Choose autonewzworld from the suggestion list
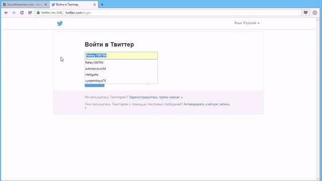Image resolution: width=322 pixels, height=181 pixels. [x=121, y=68]
